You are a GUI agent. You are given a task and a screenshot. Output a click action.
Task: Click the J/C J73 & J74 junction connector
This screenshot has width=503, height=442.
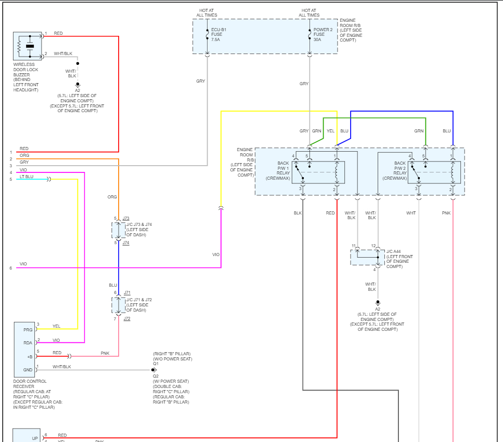coord(119,230)
